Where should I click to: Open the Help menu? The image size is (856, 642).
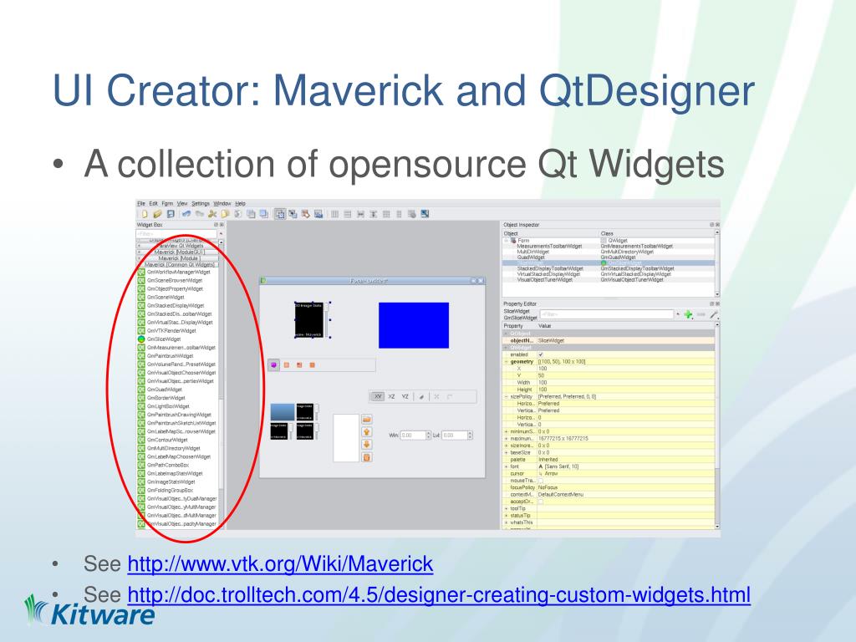tap(240, 204)
